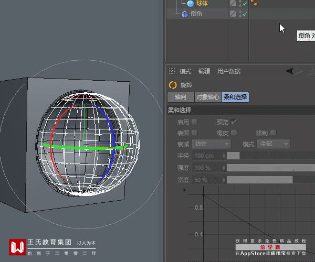Enable the 启用 checkbox
The image size is (315, 262).
pos(194,122)
